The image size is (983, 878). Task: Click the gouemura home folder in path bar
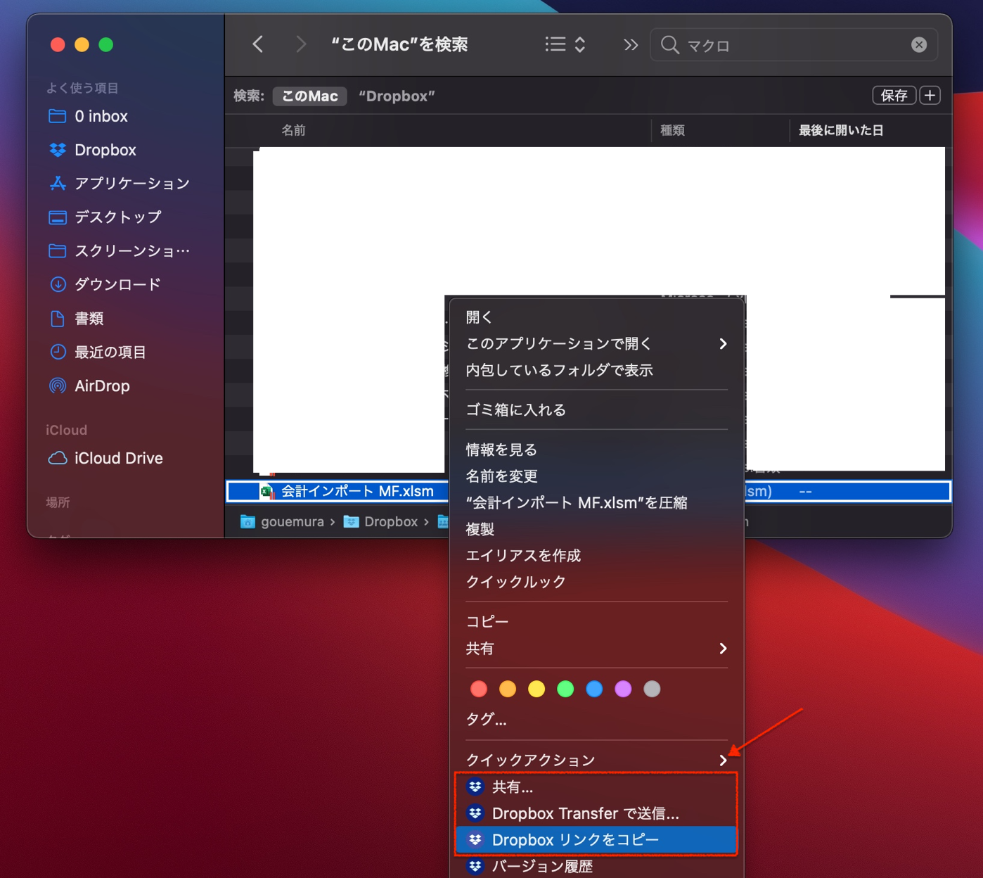(282, 521)
